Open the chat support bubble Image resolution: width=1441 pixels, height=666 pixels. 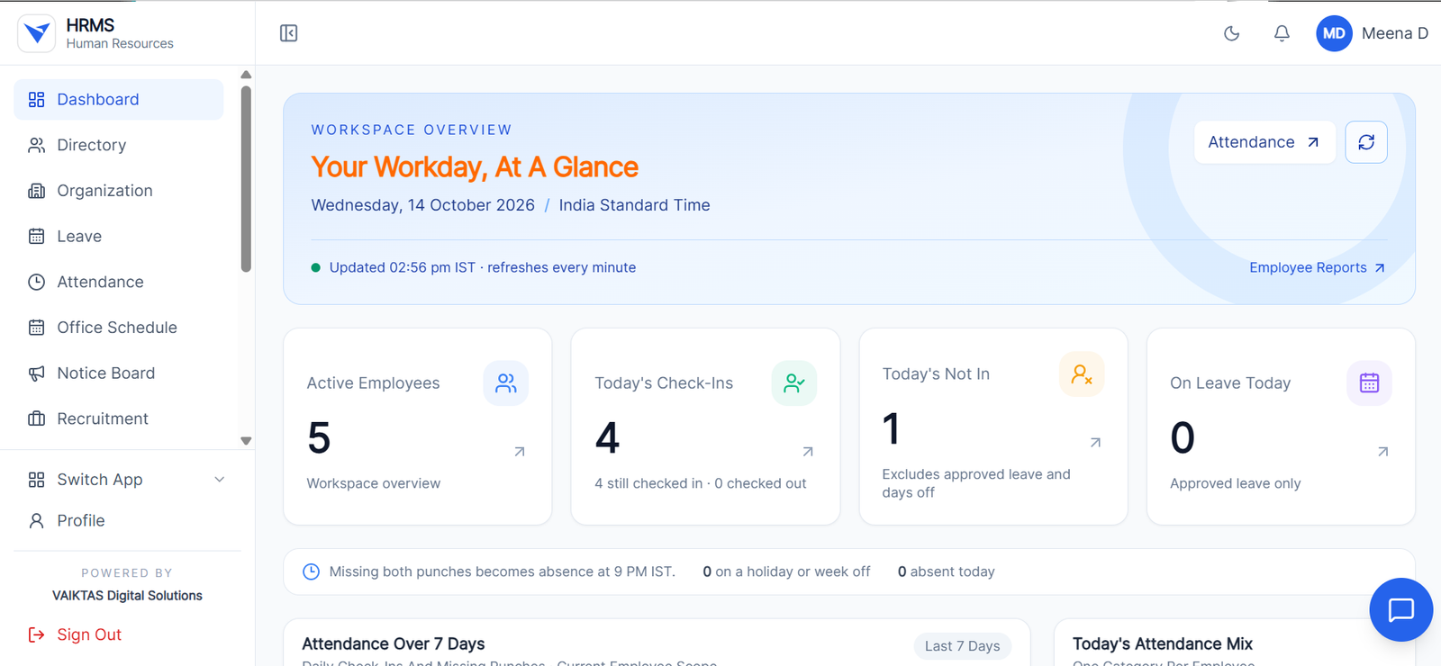coord(1400,609)
